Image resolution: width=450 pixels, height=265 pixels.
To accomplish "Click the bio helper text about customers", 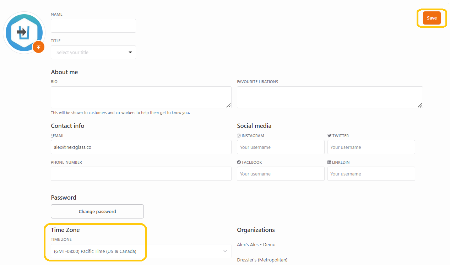I will (x=120, y=113).
